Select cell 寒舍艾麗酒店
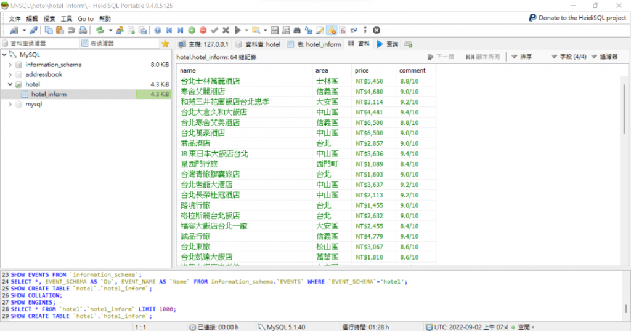Viewport: 631px width, 331px height. click(x=244, y=92)
